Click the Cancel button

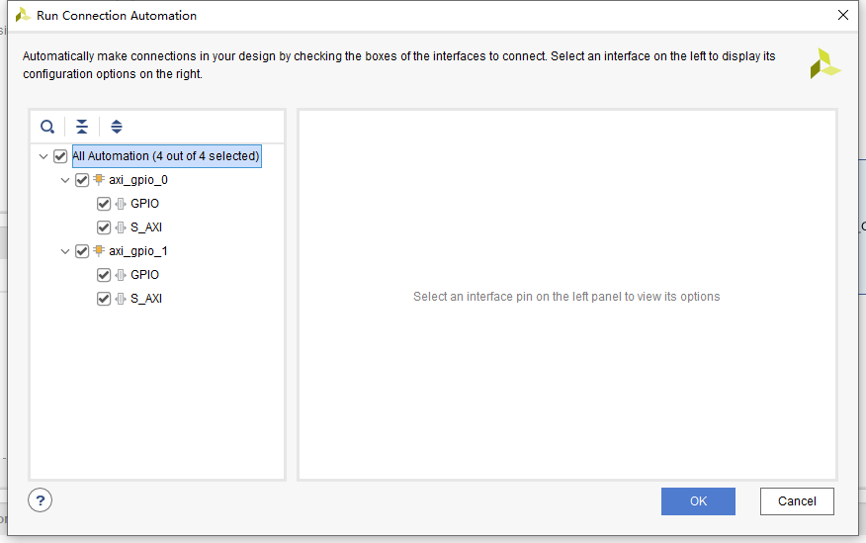pyautogui.click(x=797, y=501)
